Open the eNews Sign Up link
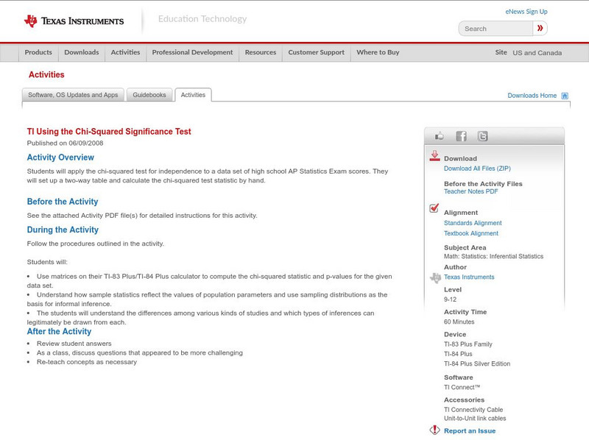Image resolution: width=589 pixels, height=440 pixels. (526, 12)
